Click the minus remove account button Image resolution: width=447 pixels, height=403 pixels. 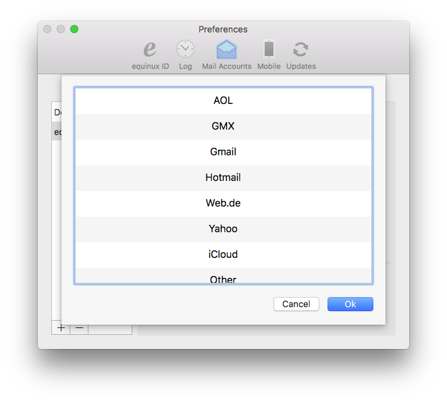pos(79,328)
